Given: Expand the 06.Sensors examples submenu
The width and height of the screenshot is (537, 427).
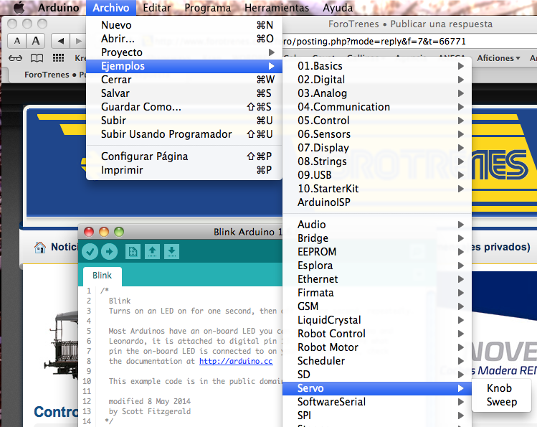Looking at the screenshot, I should [377, 134].
